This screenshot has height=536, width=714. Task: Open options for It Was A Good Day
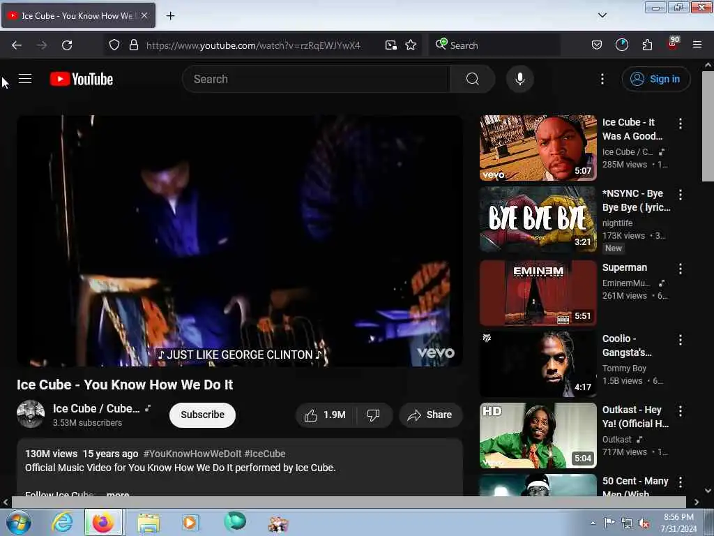point(681,124)
